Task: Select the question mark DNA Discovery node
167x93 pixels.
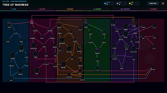Action: [x=113, y=22]
